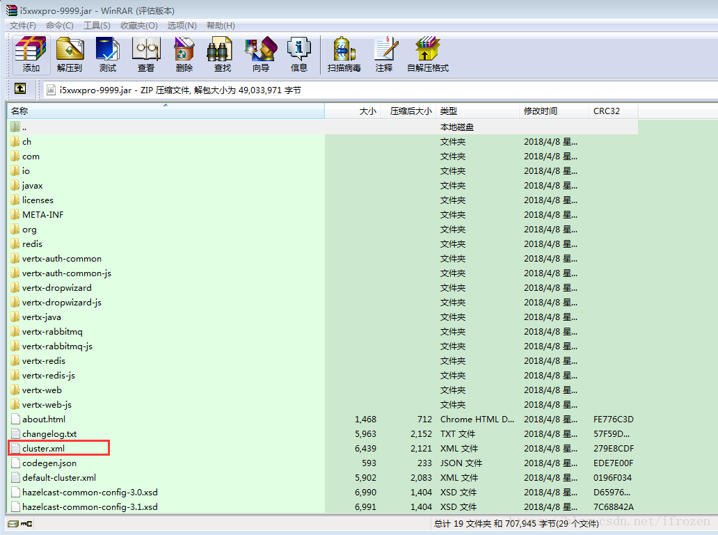Select hazelcast-common-config-3.1.xsd file

pos(84,507)
